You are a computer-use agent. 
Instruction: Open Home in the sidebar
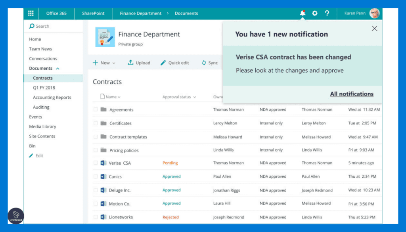coord(35,39)
